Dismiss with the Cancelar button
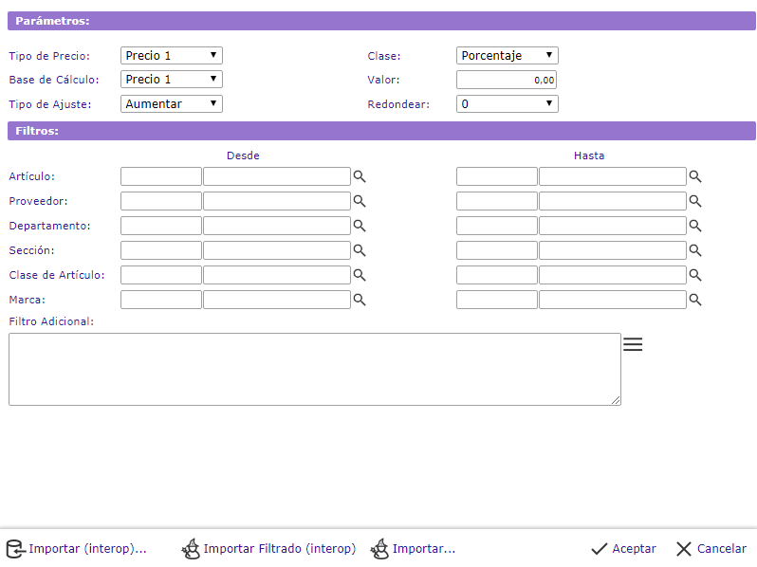This screenshot has width=757, height=567. [711, 549]
